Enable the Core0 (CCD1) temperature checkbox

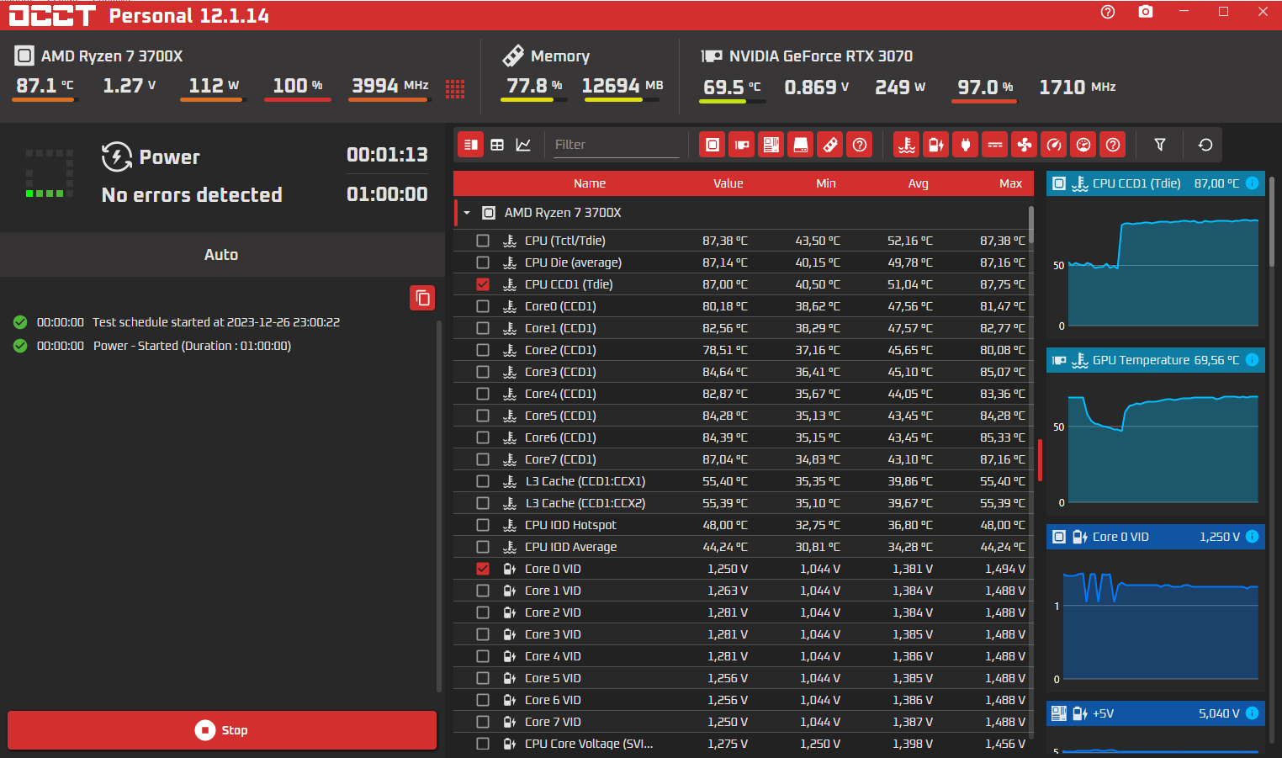pyautogui.click(x=483, y=306)
